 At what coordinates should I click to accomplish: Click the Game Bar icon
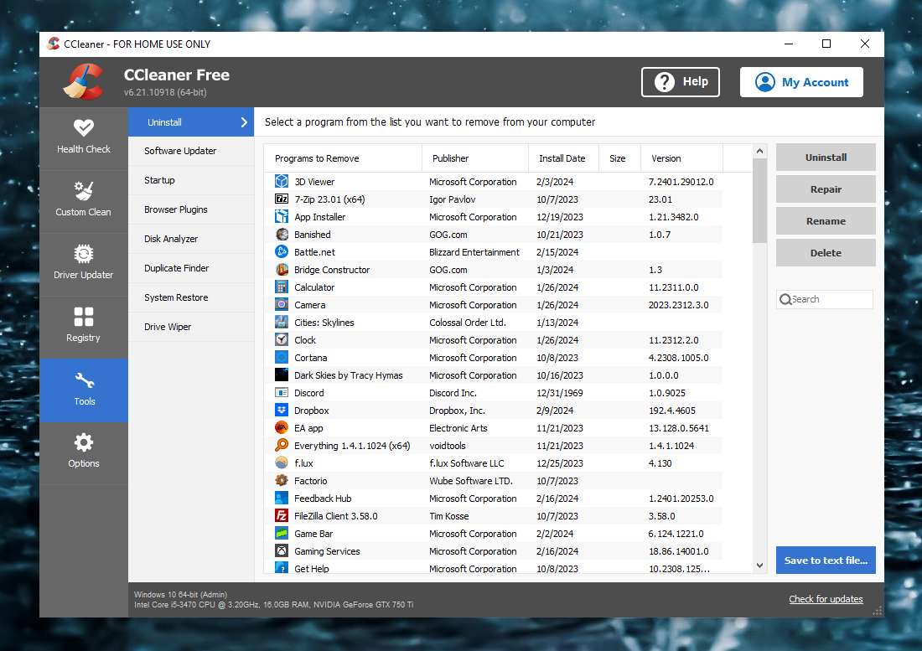[x=282, y=534]
